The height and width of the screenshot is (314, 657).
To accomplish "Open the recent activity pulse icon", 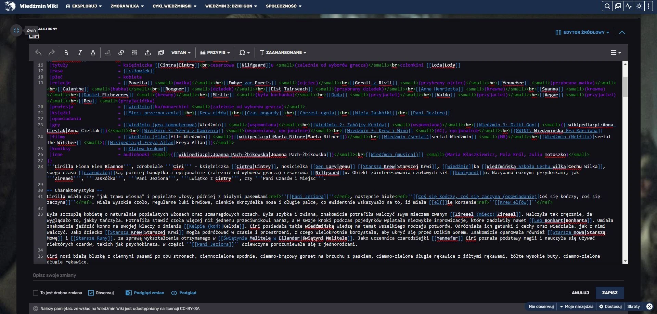I will point(629,6).
